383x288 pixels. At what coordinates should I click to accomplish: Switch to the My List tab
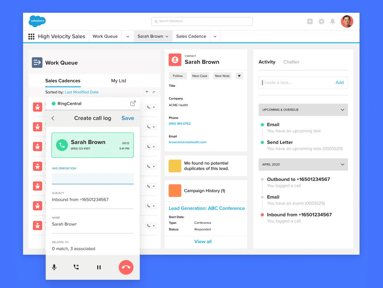pyautogui.click(x=119, y=81)
